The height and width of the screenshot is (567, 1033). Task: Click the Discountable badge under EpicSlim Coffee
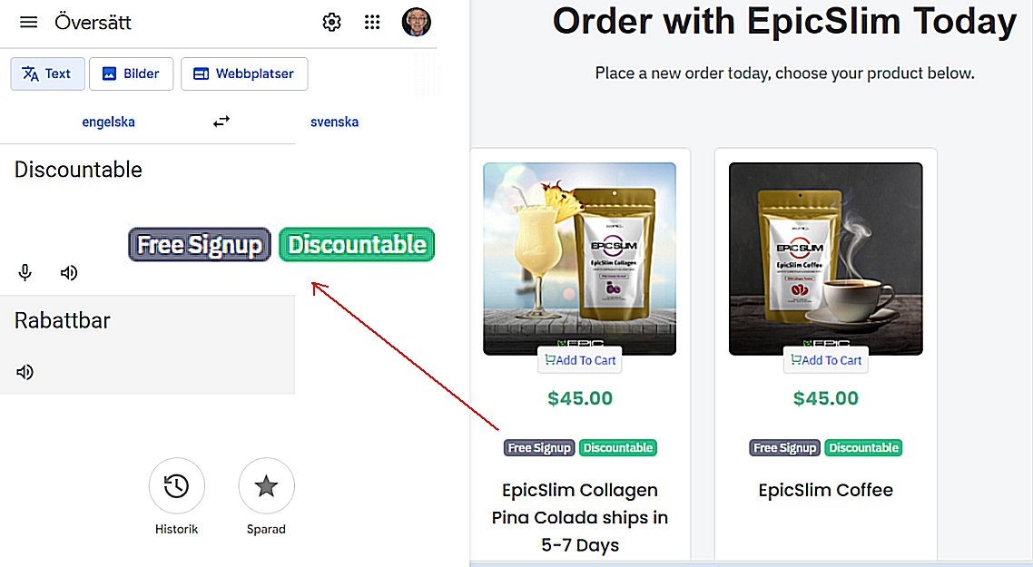[863, 448]
